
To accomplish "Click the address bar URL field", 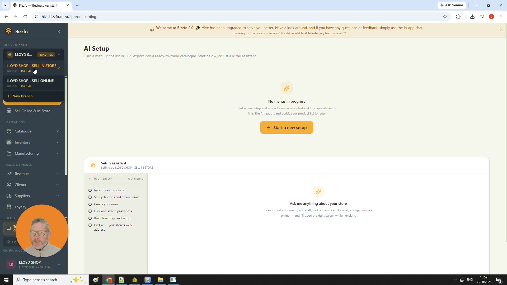I will pyautogui.click(x=240, y=17).
